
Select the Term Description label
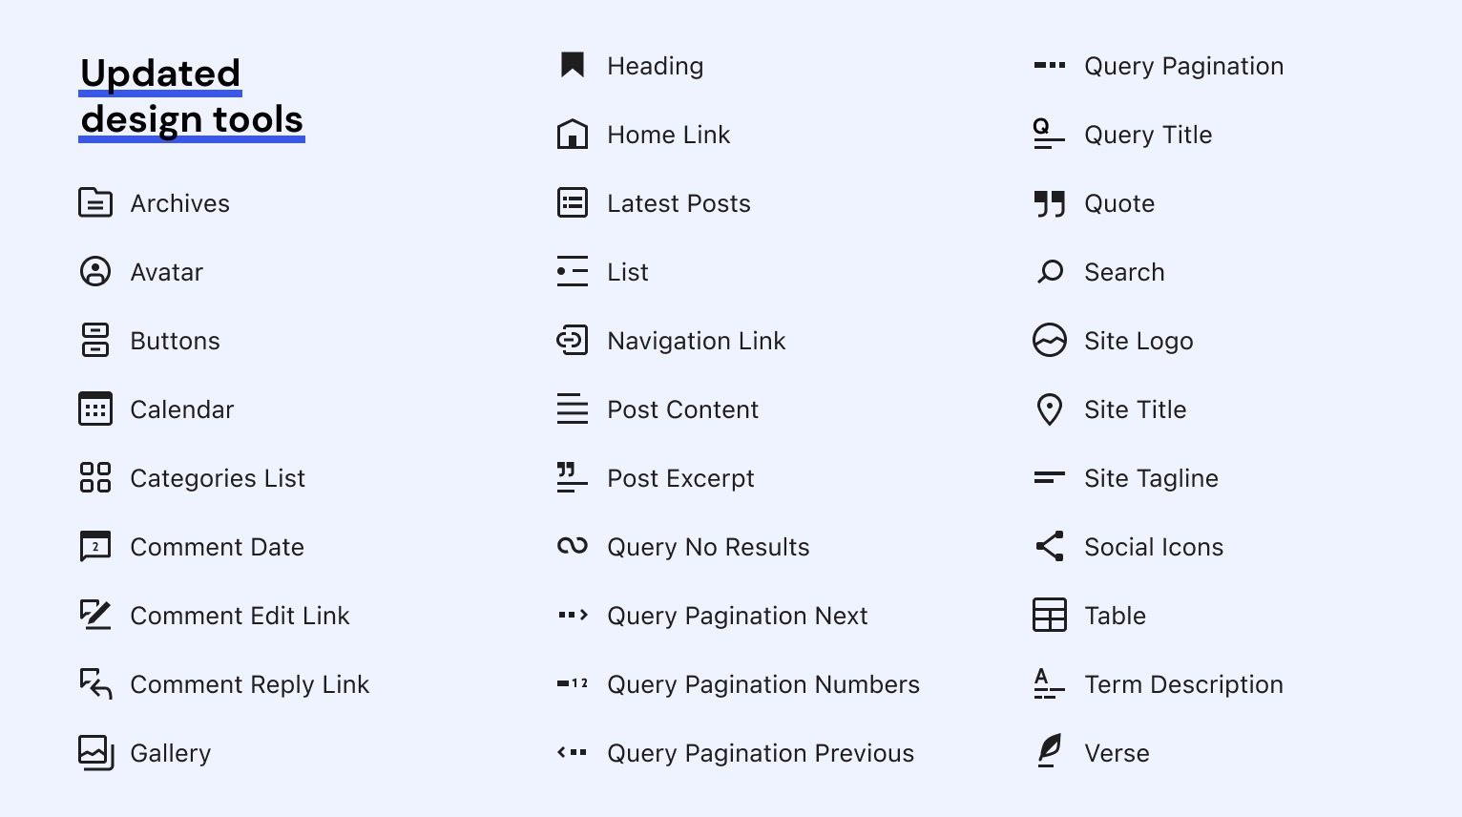(1183, 684)
